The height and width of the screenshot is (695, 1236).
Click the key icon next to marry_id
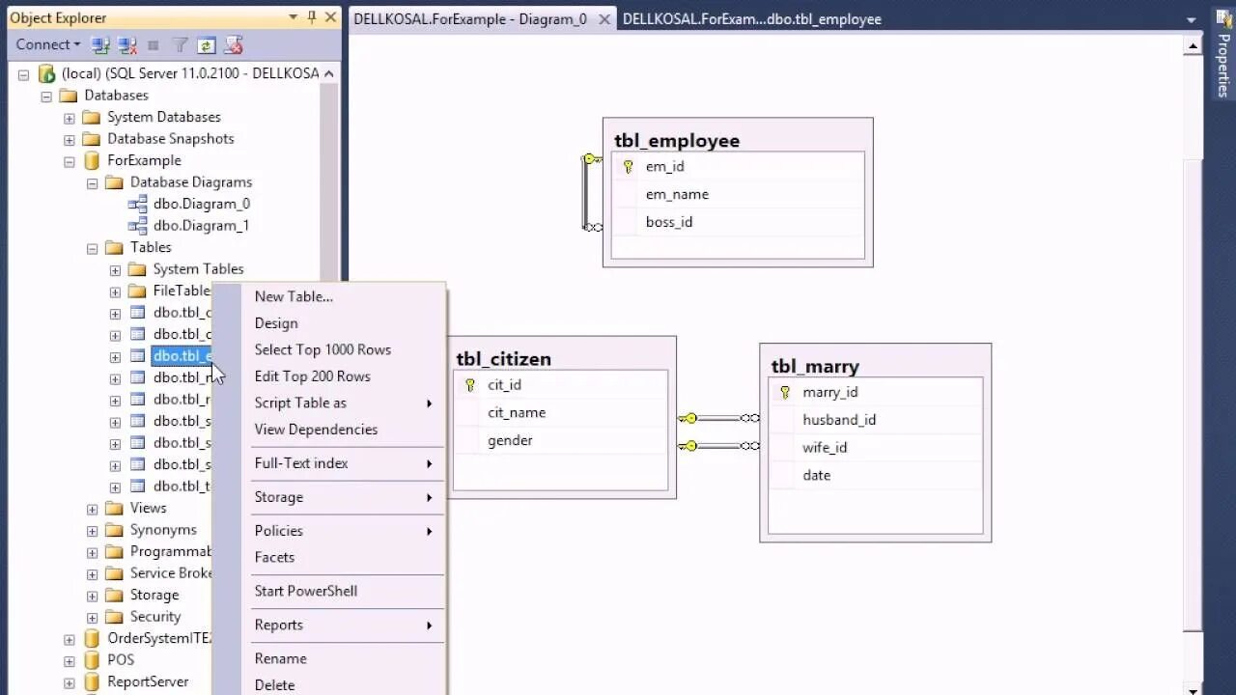pyautogui.click(x=785, y=392)
